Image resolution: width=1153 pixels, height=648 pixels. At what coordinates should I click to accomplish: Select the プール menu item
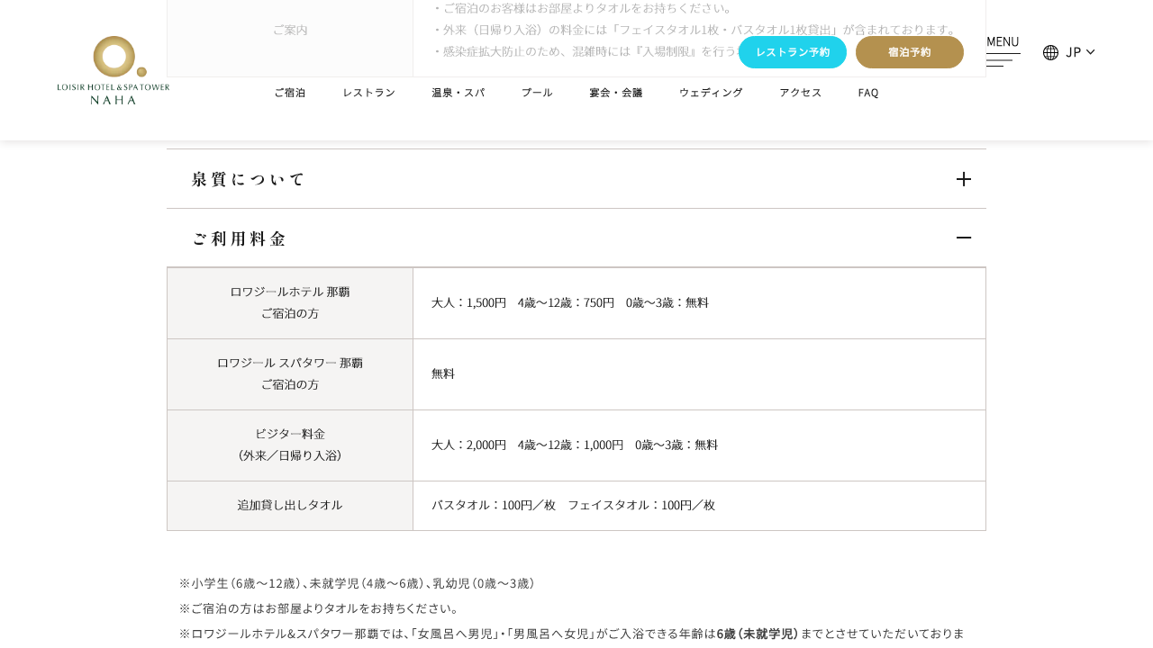(538, 93)
